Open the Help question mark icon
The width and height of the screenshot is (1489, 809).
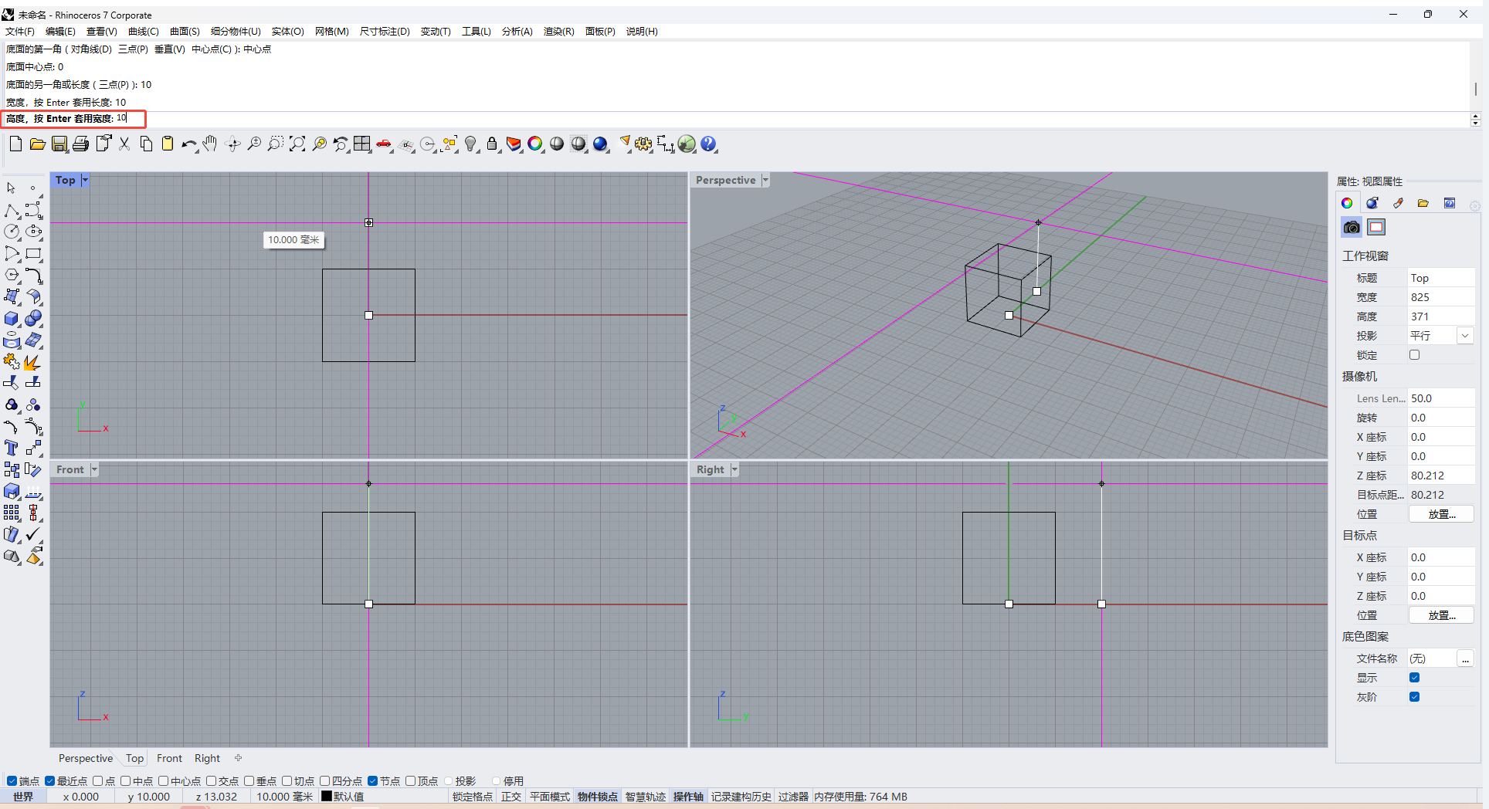coord(708,144)
